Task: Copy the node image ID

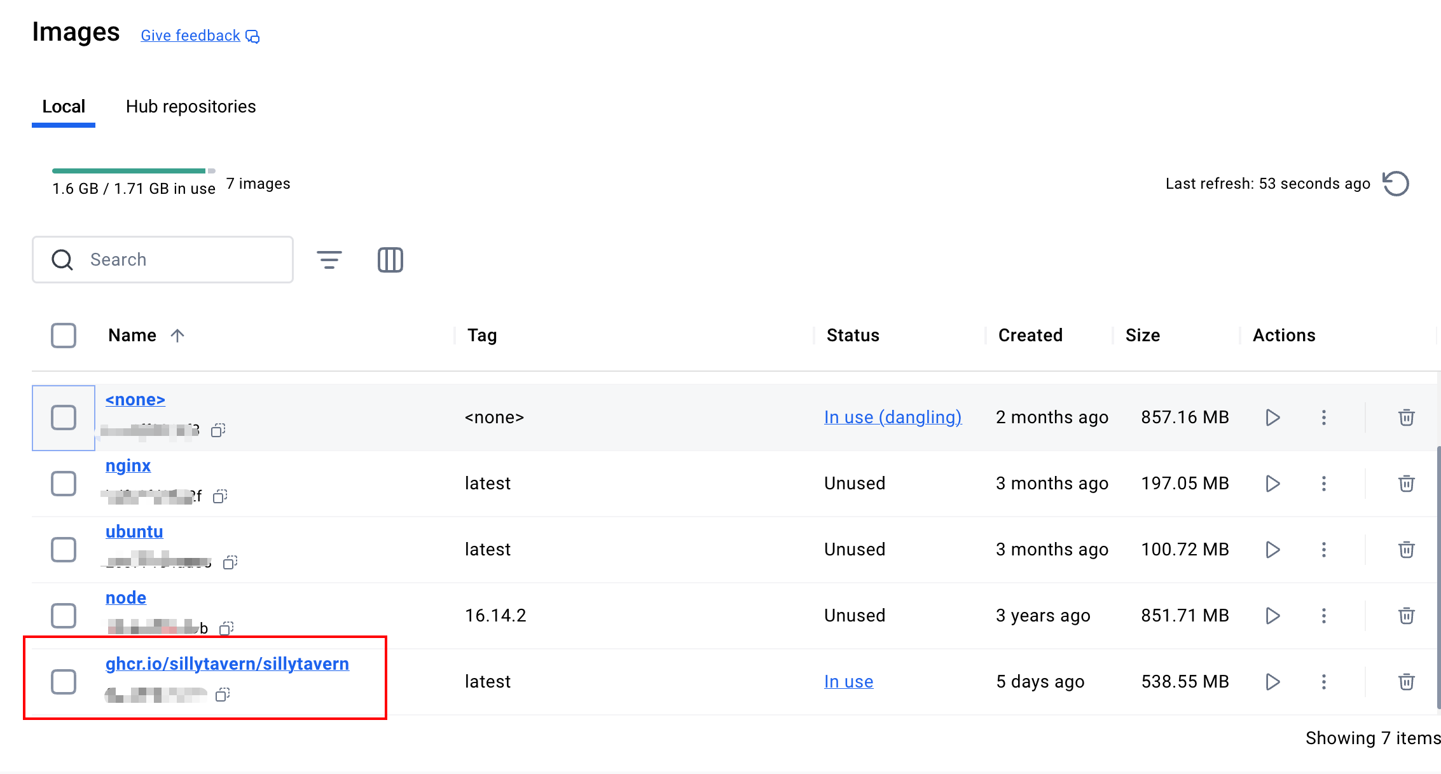Action: (226, 628)
